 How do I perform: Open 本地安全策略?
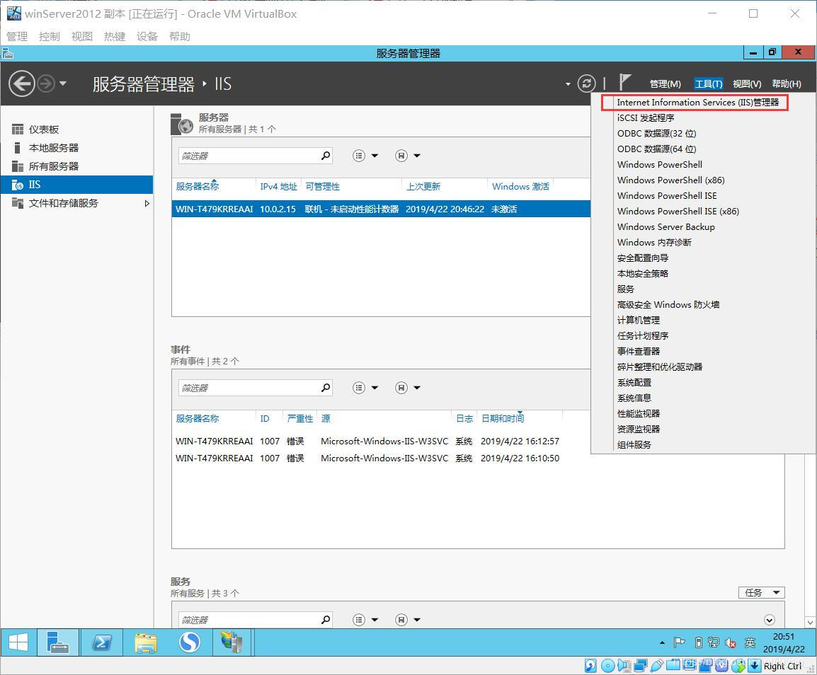(642, 274)
